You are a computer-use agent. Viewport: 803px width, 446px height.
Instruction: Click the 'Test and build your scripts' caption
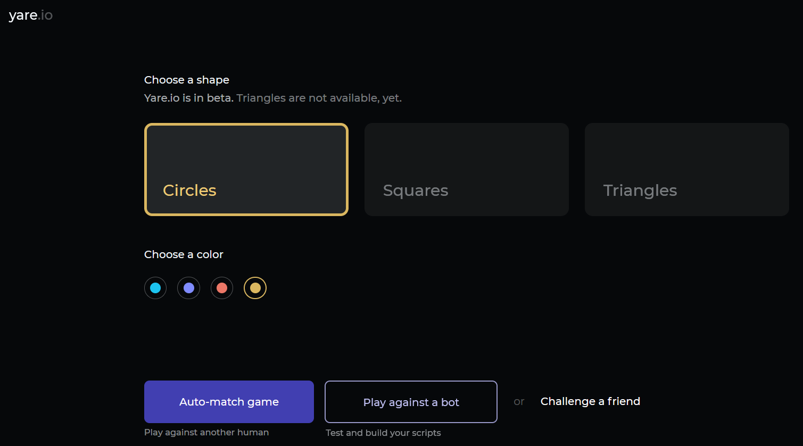383,433
